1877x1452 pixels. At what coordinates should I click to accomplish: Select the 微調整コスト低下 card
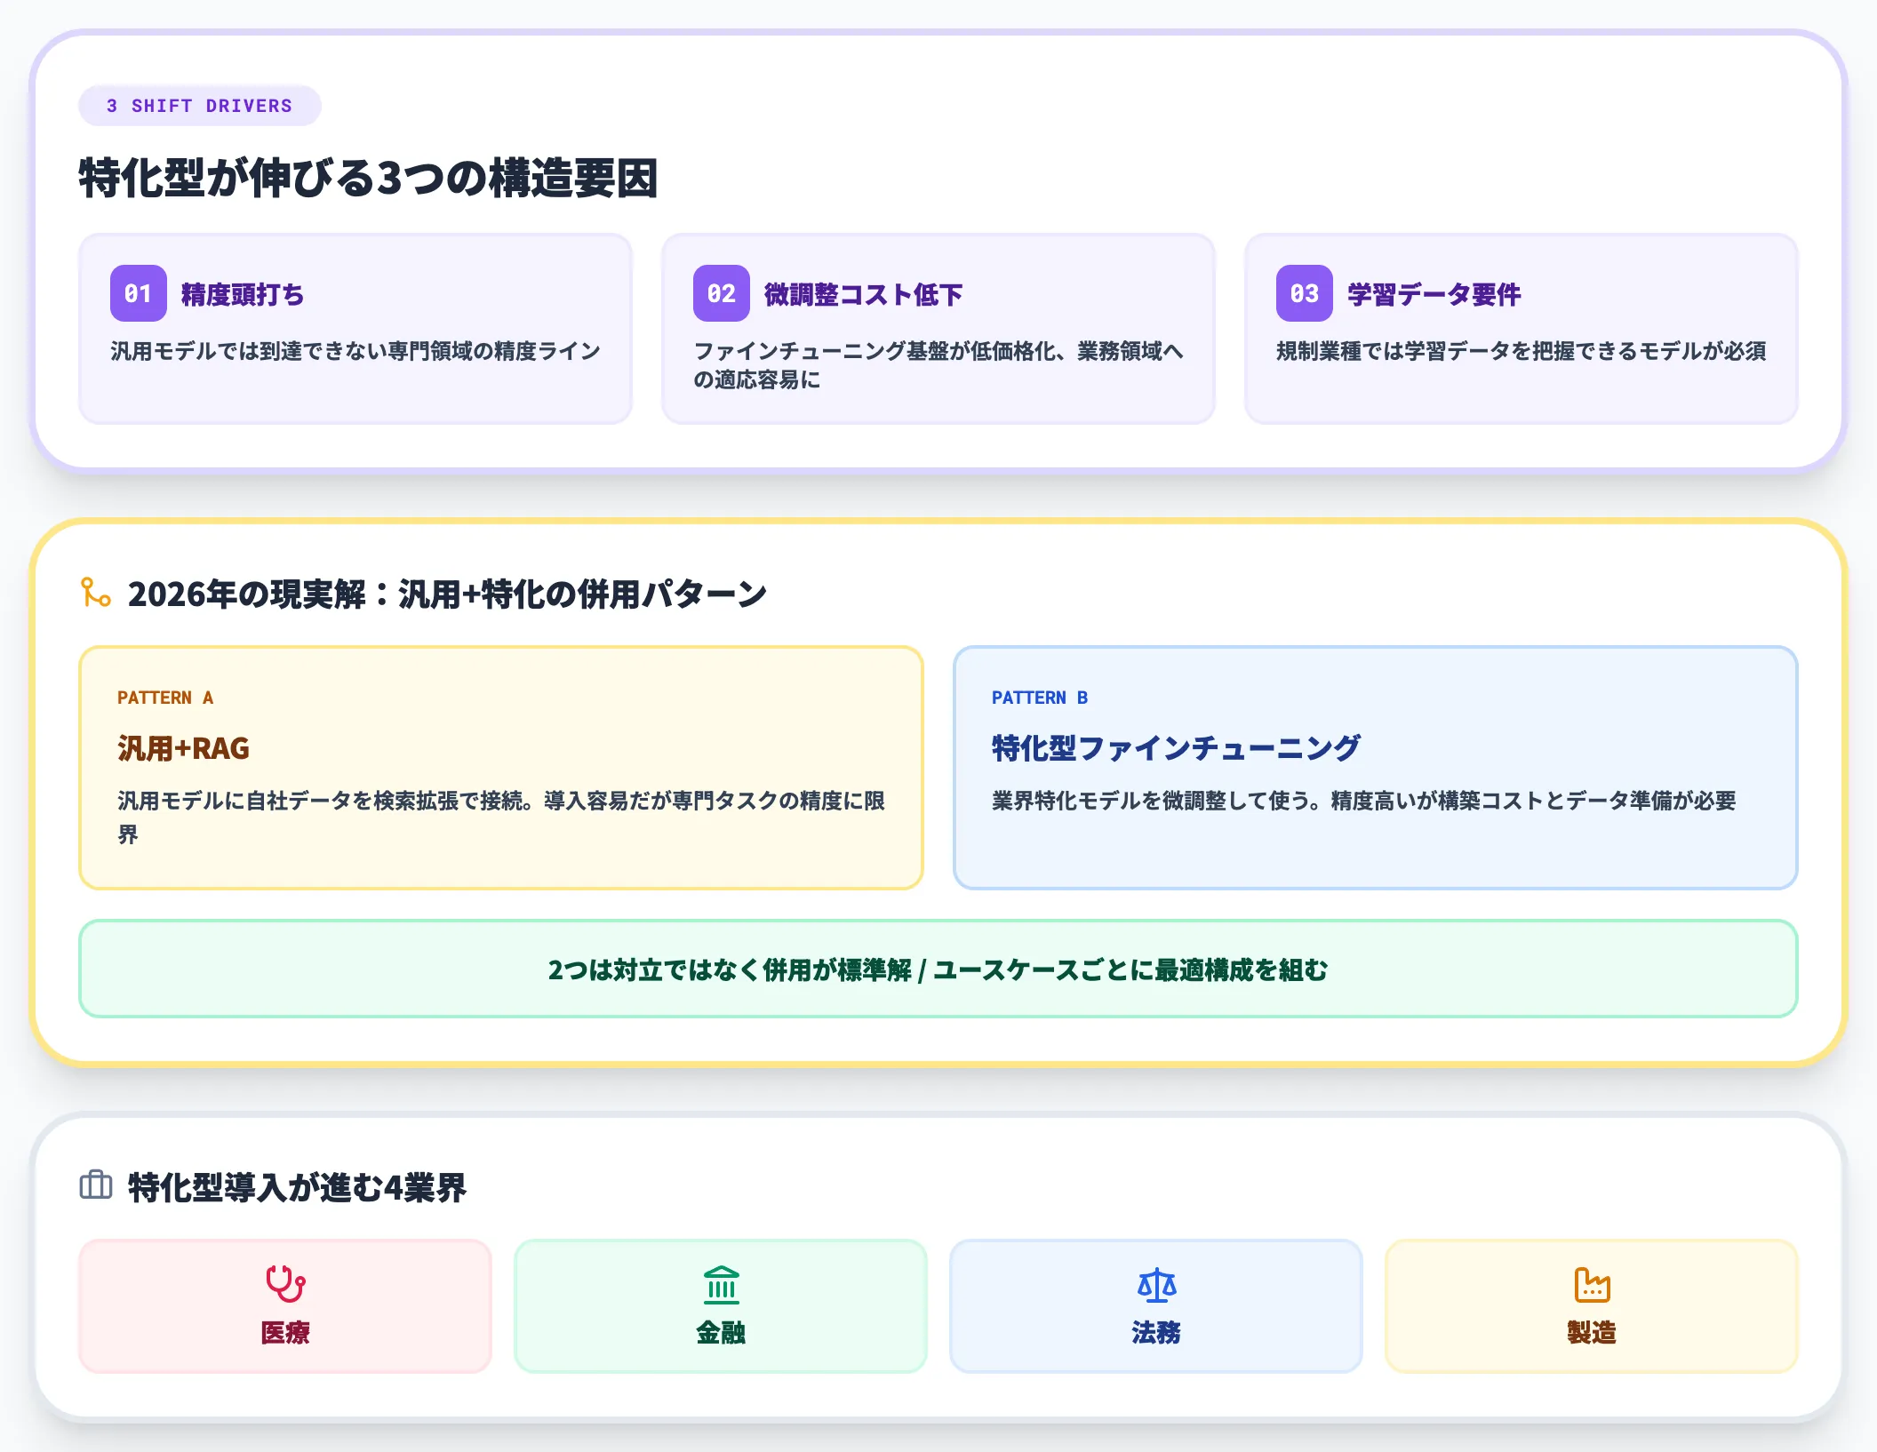[938, 329]
